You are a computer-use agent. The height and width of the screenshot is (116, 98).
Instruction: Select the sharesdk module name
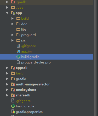coord(23,95)
